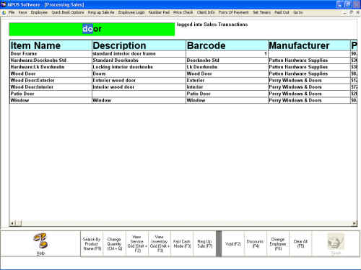Viewport: 361px width, 270px height.
Task: Click the barcode cell "Interior"
Action: tap(227, 87)
